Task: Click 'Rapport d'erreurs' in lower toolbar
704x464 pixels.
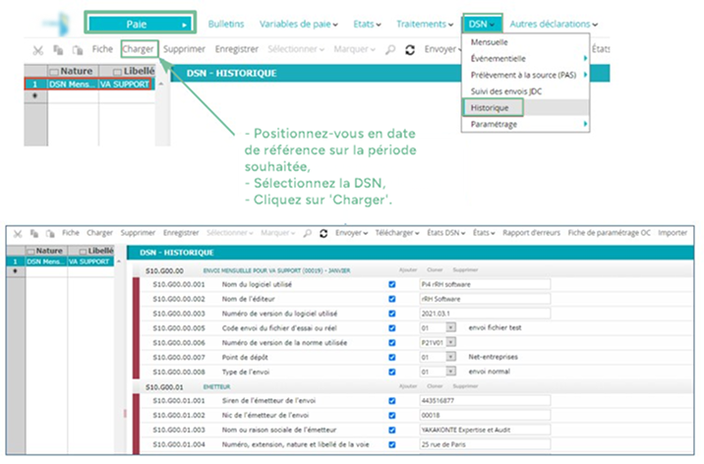Action: (x=531, y=234)
